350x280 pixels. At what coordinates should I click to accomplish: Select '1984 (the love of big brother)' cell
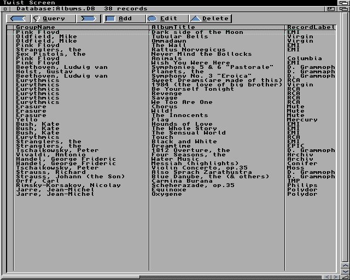point(217,85)
